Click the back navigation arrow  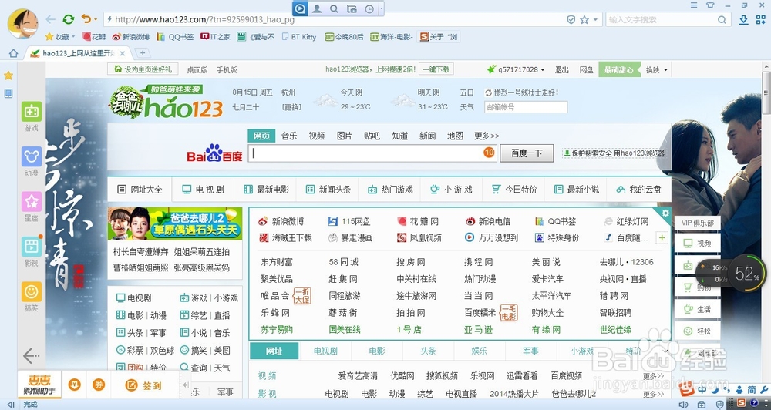pyautogui.click(x=50, y=20)
